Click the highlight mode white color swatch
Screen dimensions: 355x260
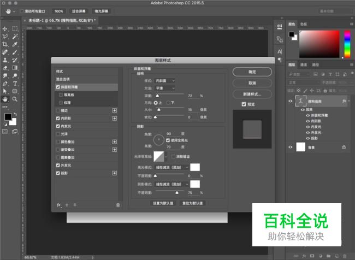click(x=195, y=167)
